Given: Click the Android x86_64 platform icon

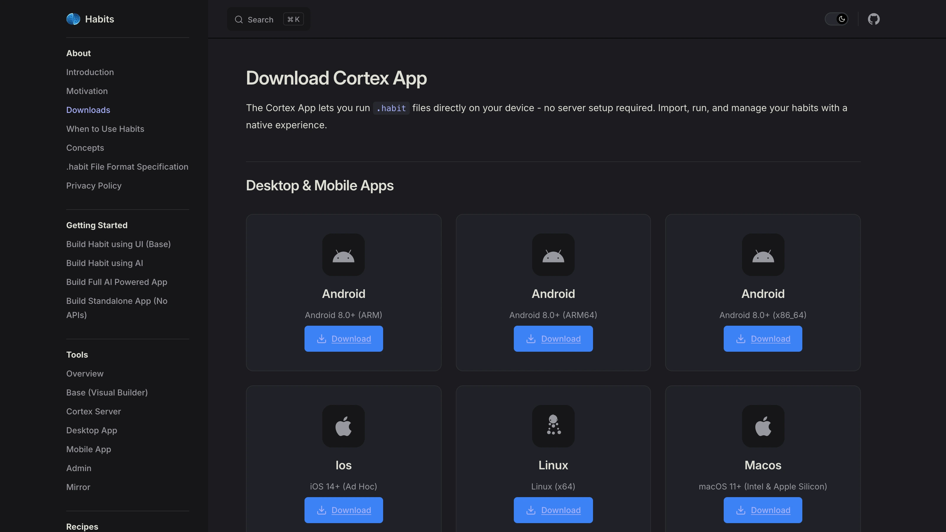Looking at the screenshot, I should (763, 255).
